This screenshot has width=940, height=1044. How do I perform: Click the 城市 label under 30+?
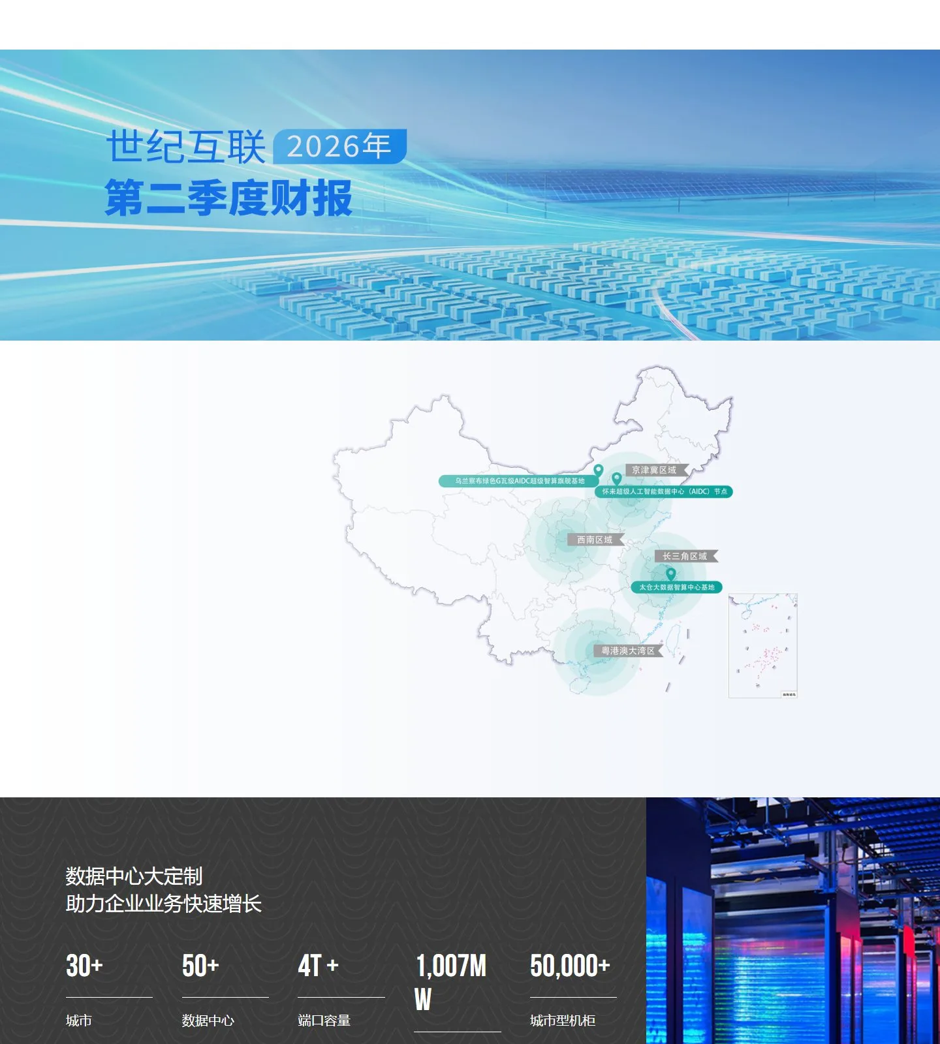(x=79, y=1021)
